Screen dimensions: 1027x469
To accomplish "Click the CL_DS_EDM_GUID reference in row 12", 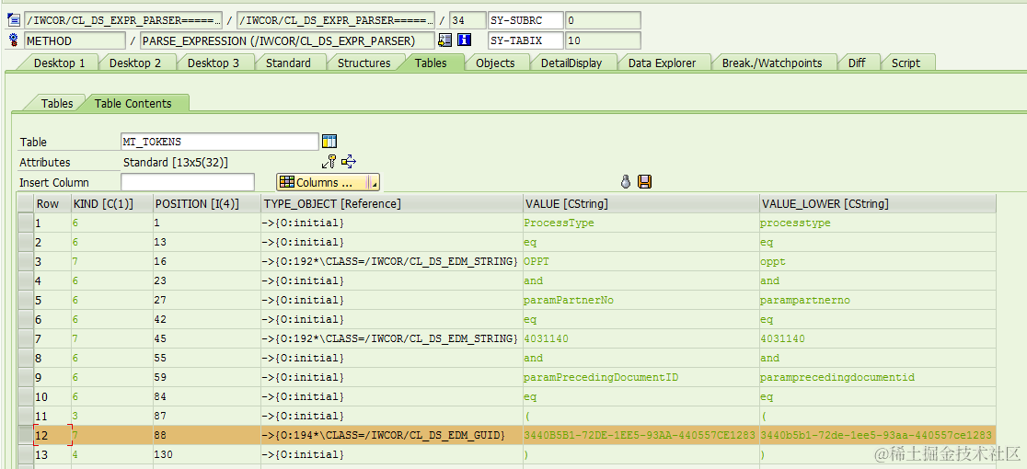I will (392, 435).
